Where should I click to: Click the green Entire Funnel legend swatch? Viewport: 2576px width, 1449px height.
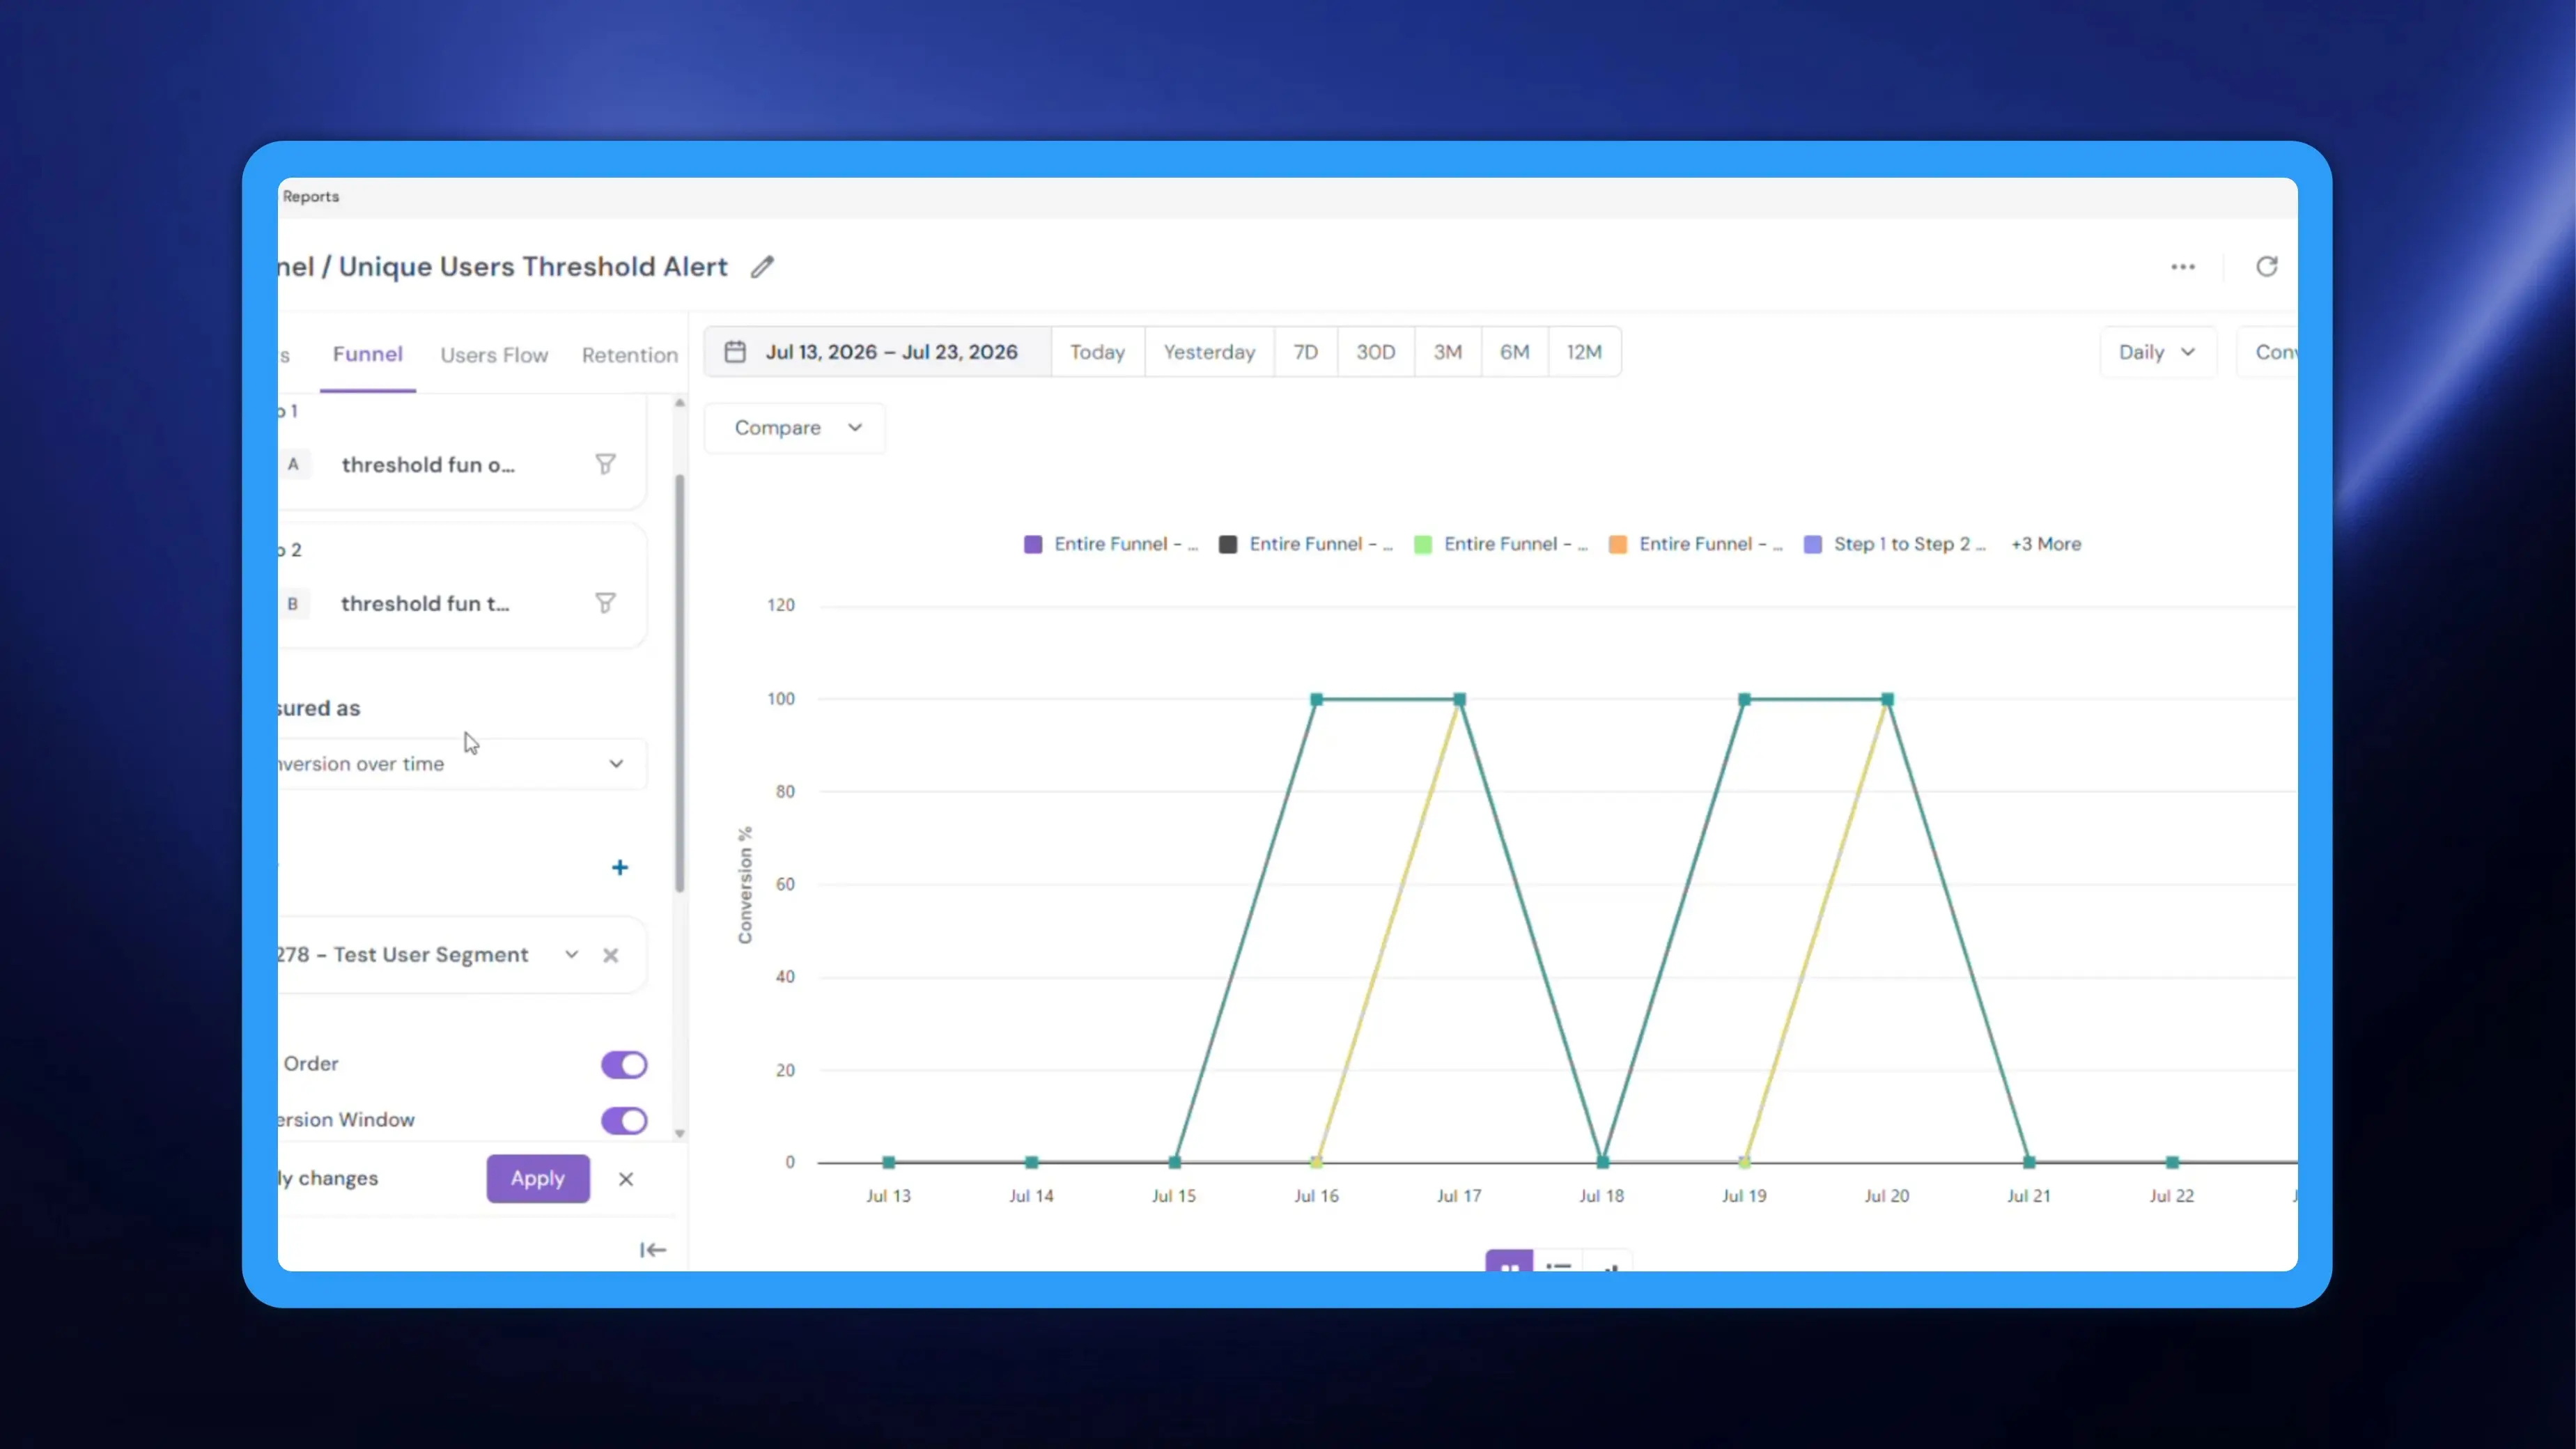point(1423,544)
